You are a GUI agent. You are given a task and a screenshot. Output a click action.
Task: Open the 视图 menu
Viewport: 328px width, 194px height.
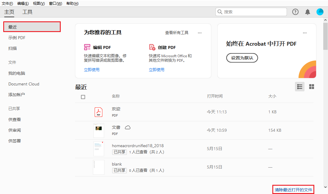[x=39, y=3]
